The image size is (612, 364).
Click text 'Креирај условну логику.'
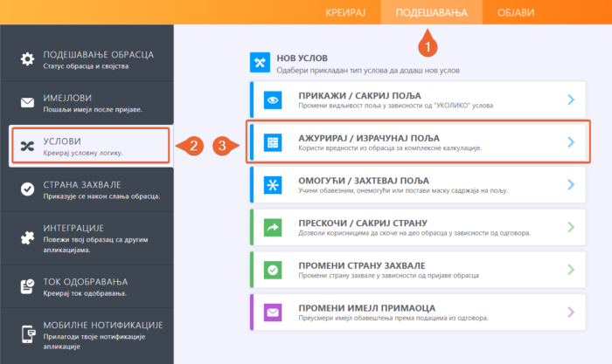point(83,153)
